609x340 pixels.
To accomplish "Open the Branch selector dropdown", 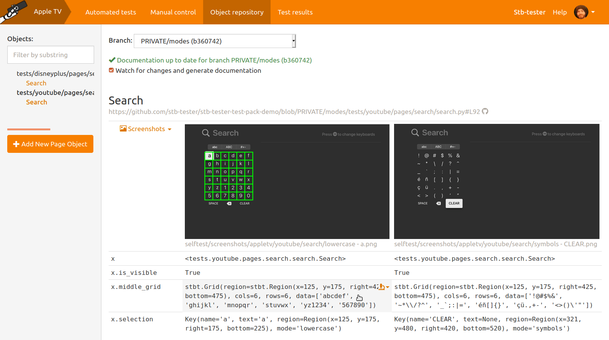I will tap(215, 41).
